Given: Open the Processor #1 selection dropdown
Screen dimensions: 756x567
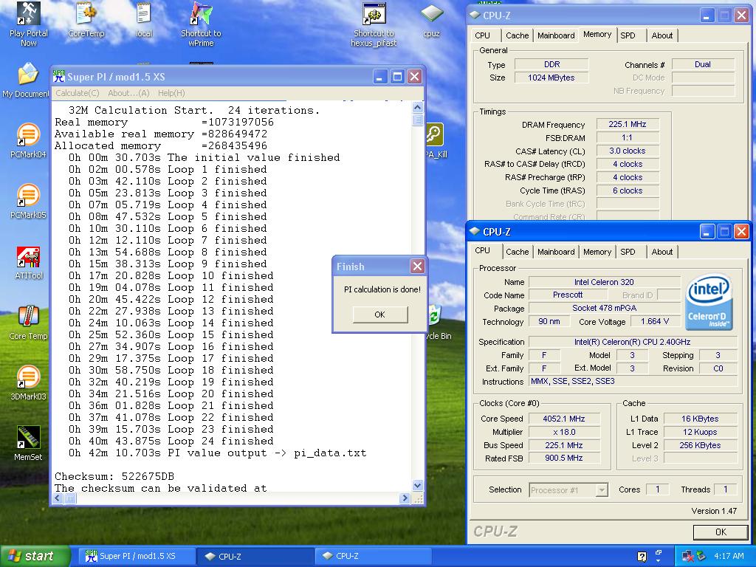Looking at the screenshot, I should click(568, 490).
